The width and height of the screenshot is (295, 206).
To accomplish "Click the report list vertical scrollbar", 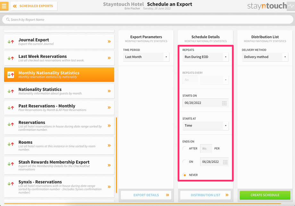I will [116, 155].
